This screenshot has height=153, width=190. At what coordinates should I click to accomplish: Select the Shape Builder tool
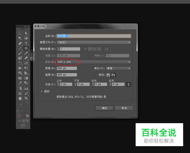coord(20,73)
